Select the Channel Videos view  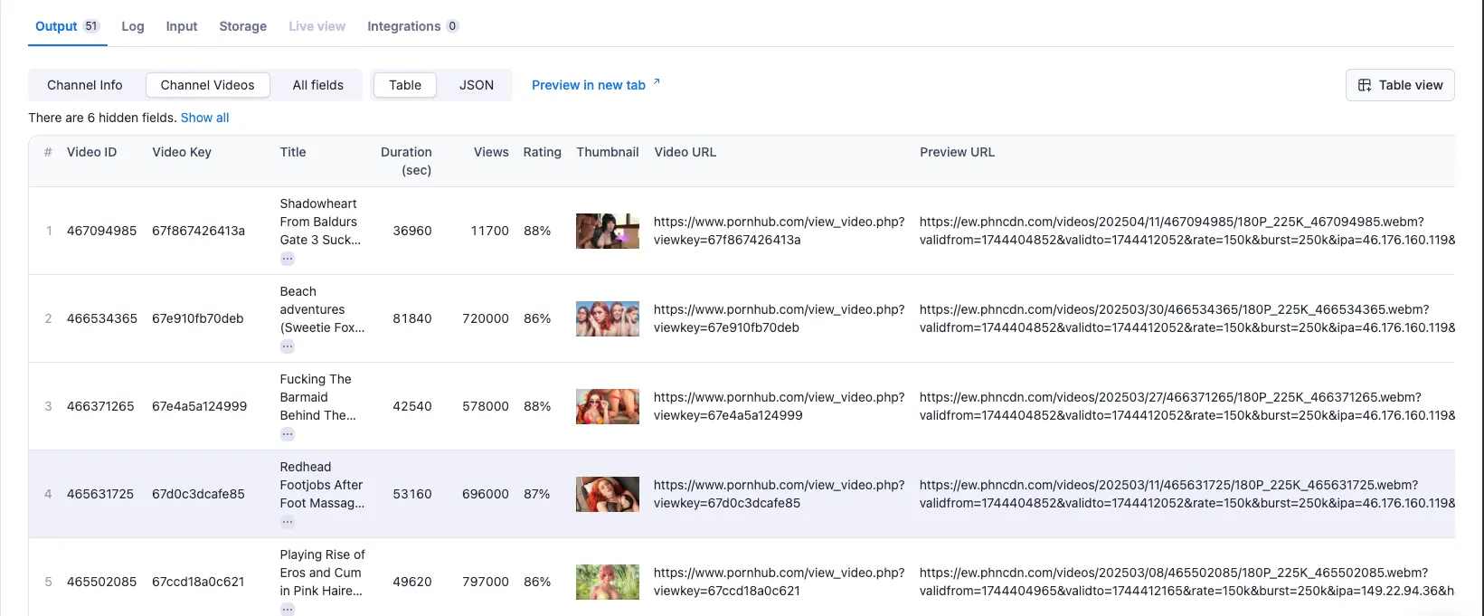[x=207, y=85]
